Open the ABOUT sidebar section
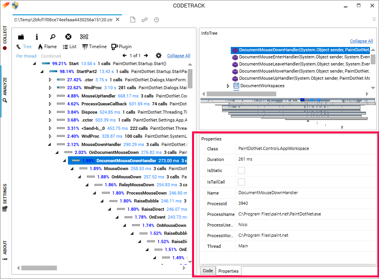This screenshot has width=379, height=279. [x=5, y=250]
